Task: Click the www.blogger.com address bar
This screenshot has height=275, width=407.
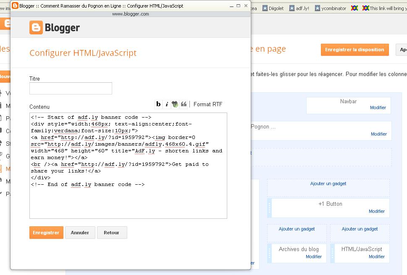Action: (x=131, y=14)
